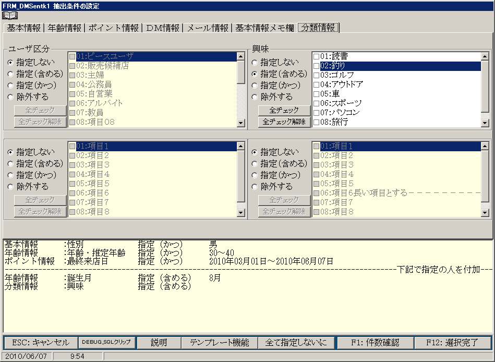Click 全チェック解除 button in 興味 group
The image size is (495, 362).
(284, 122)
